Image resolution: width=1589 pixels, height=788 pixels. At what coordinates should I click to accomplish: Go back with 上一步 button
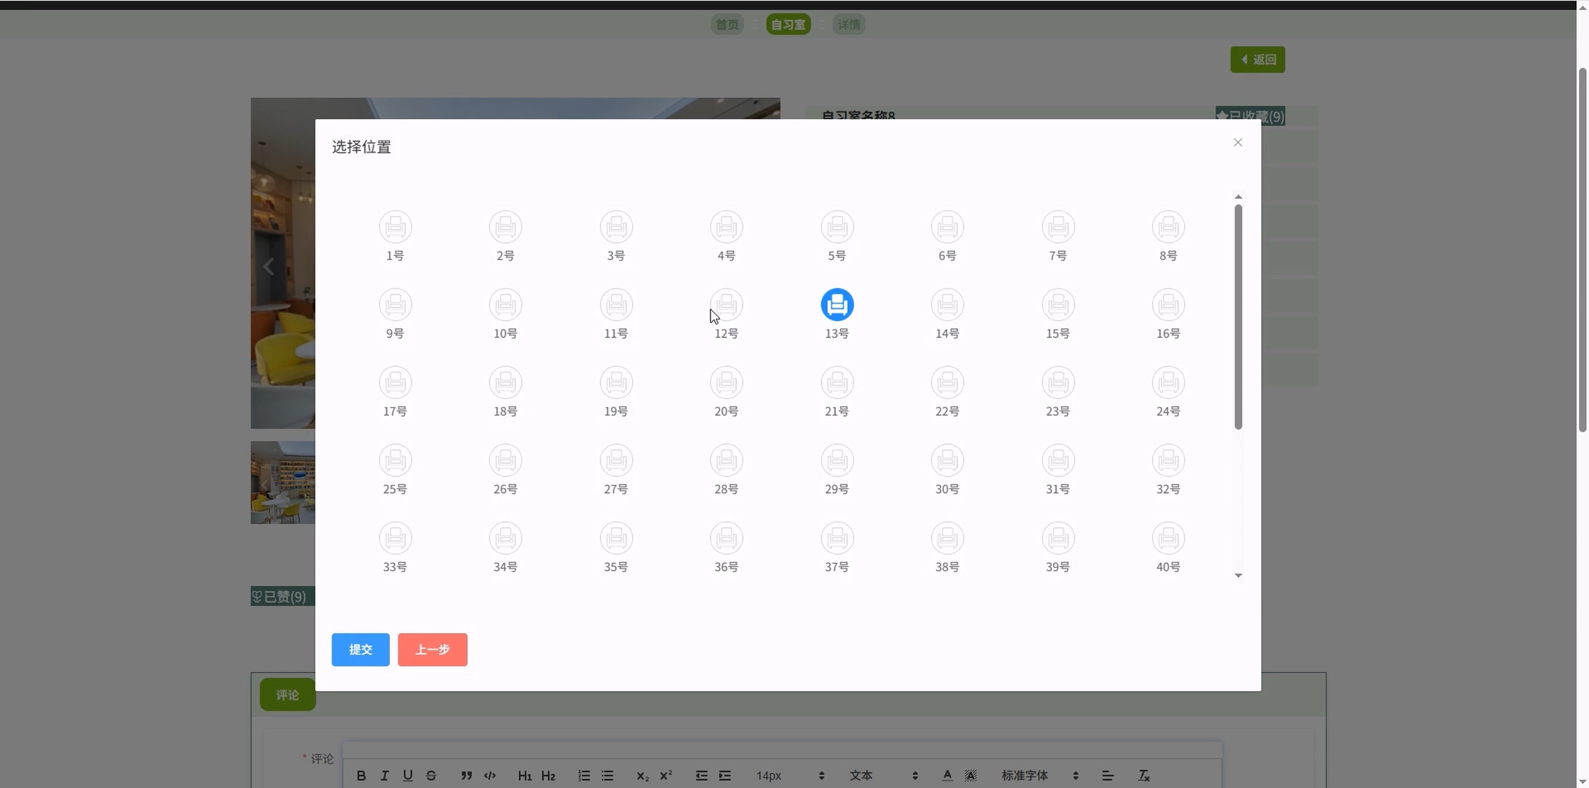432,649
